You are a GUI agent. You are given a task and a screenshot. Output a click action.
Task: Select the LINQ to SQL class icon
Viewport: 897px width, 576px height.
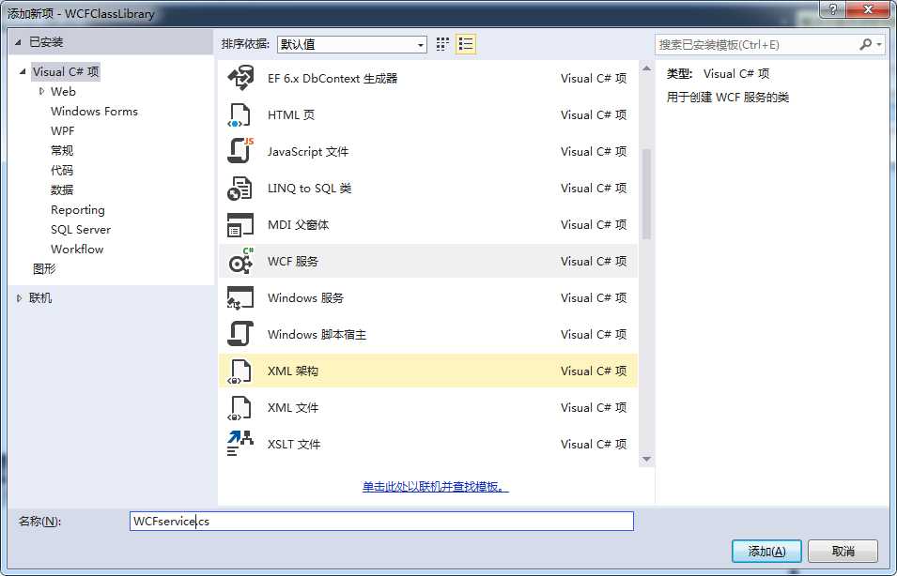(240, 188)
